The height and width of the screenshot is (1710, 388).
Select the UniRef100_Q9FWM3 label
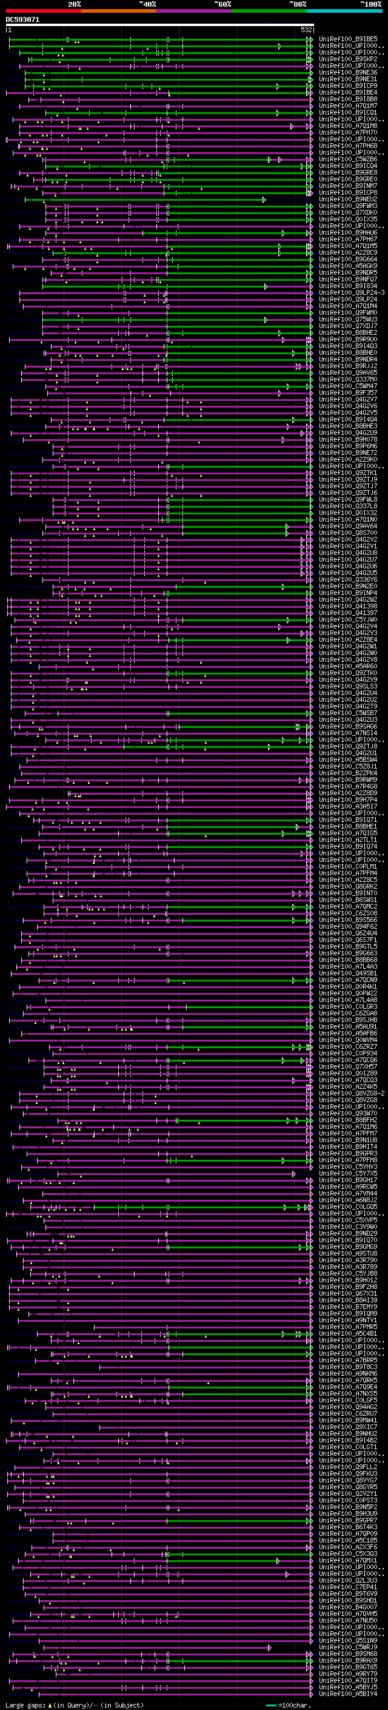[x=348, y=206]
